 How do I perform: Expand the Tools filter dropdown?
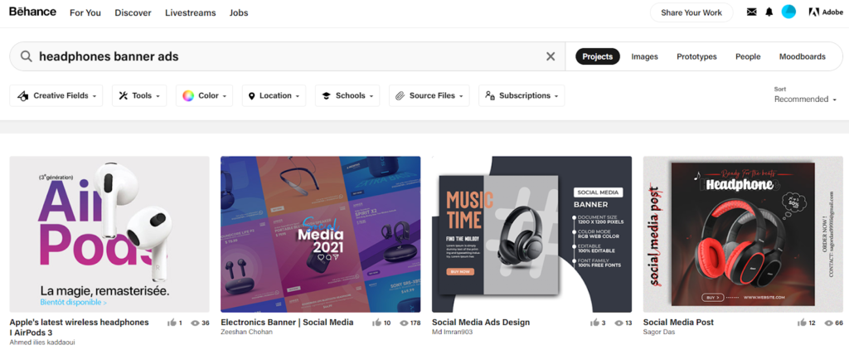click(139, 95)
